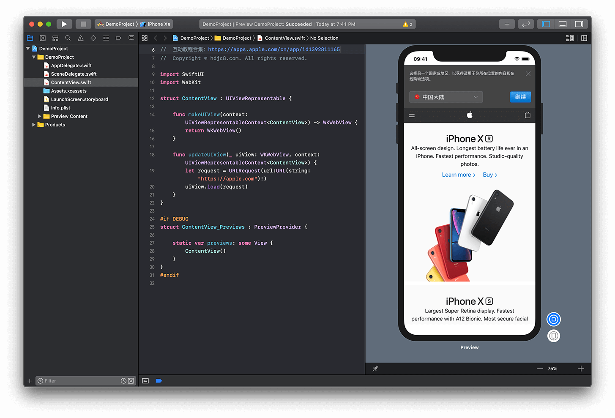615x418 pixels.
Task: Collapse the DemoProject folder group
Action: pyautogui.click(x=34, y=57)
